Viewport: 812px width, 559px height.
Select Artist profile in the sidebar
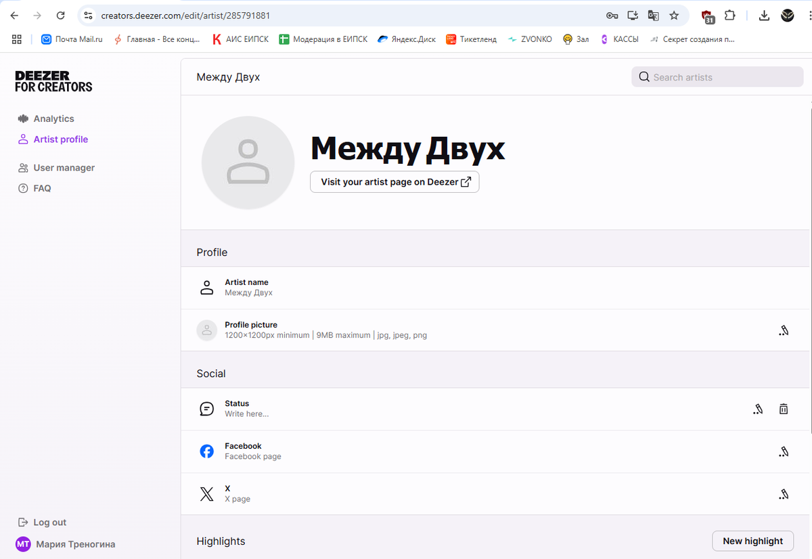tap(53, 139)
